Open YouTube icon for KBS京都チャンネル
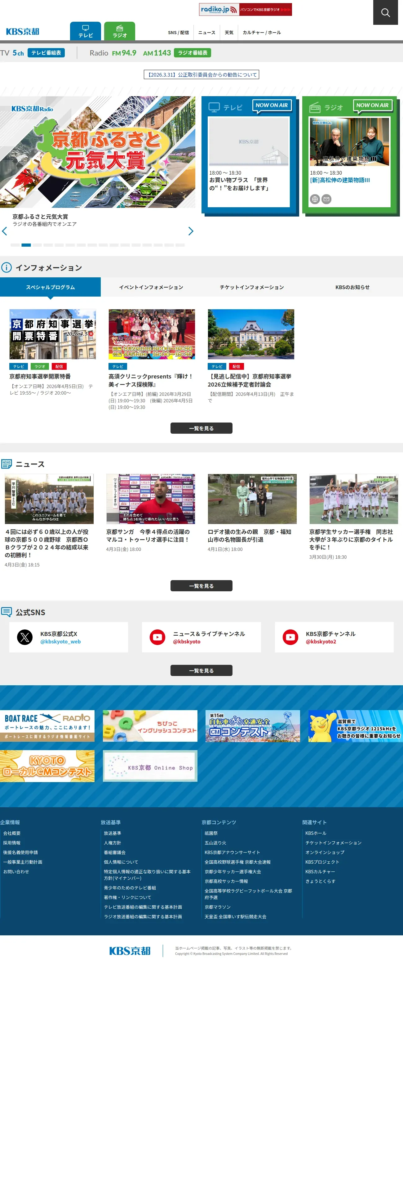 pos(291,637)
